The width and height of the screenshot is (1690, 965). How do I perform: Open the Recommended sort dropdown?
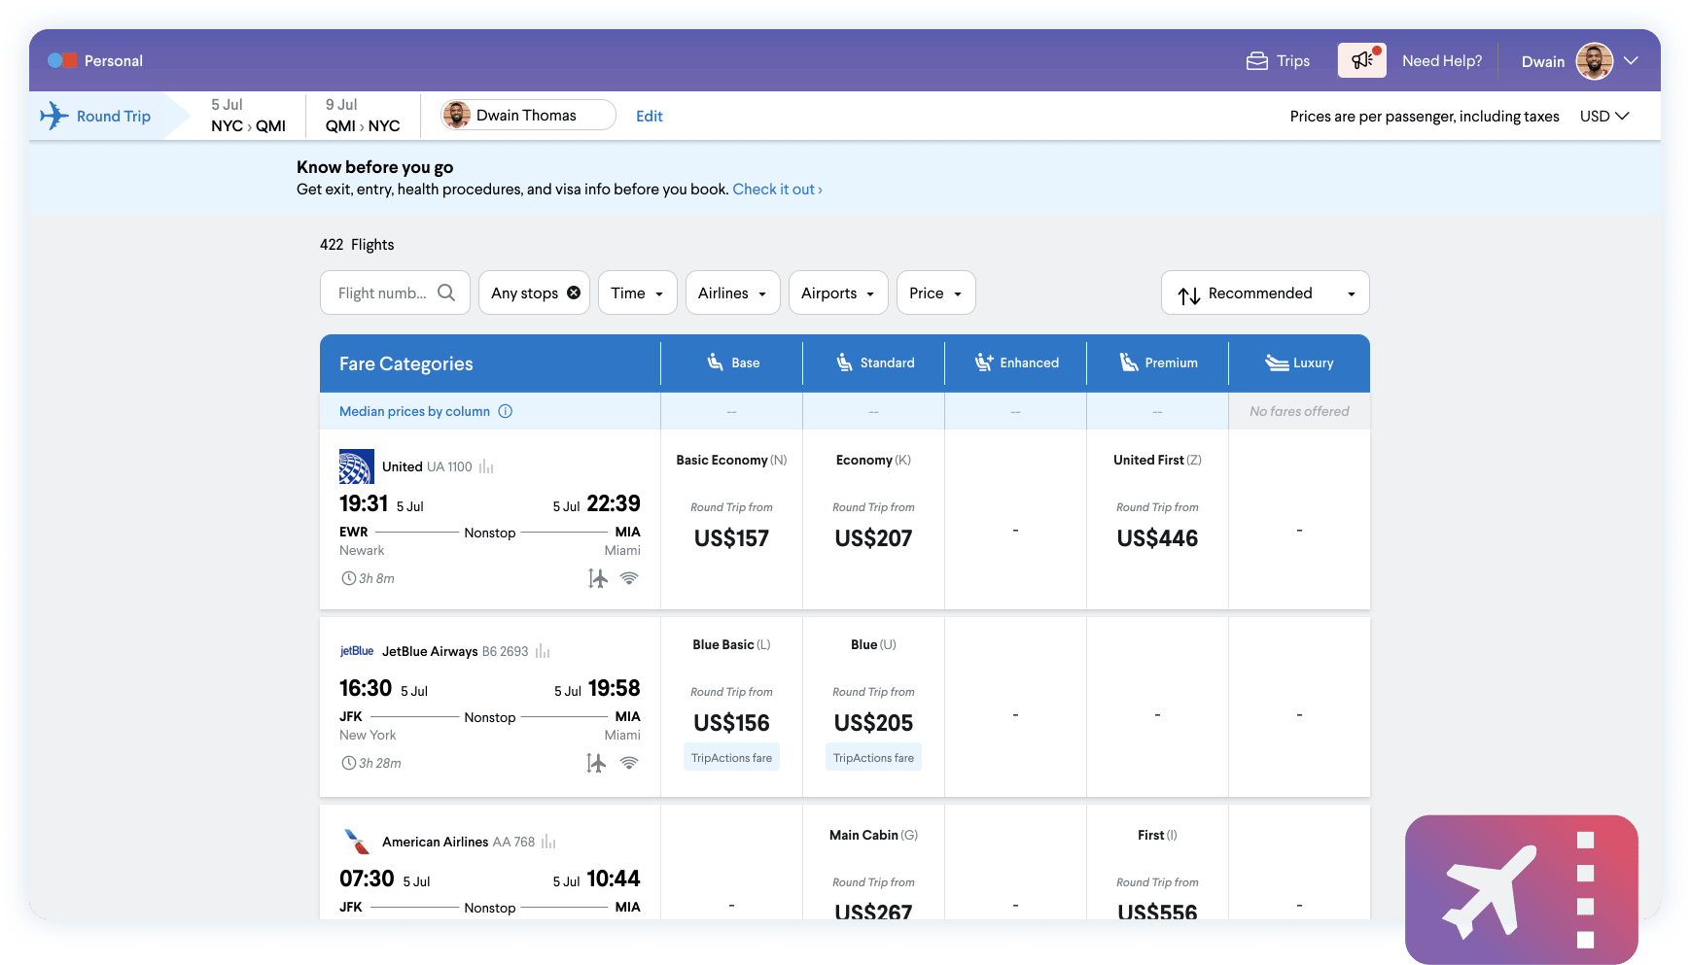(1265, 293)
